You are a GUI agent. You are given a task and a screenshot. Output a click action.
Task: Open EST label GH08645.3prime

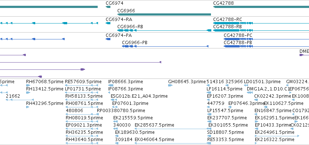[x=187, y=82]
